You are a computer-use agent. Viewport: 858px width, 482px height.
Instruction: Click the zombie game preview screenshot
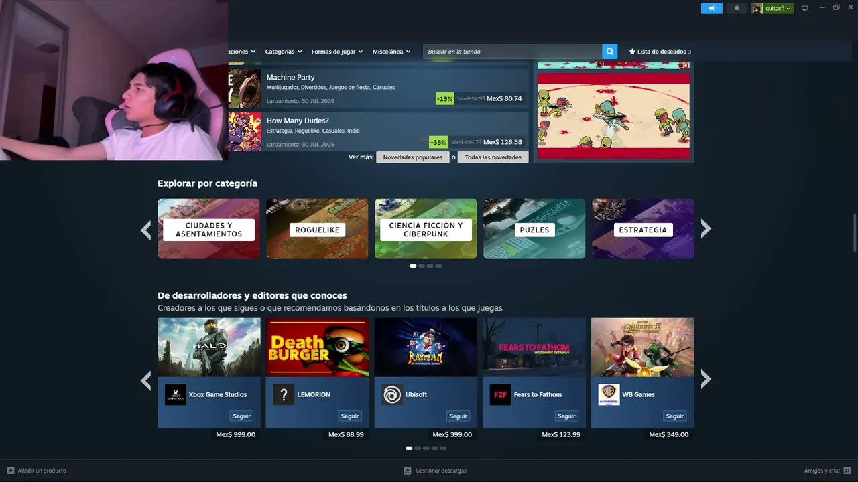point(613,115)
